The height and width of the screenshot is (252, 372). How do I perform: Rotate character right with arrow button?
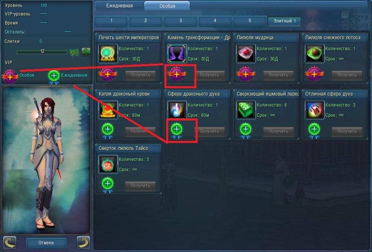[x=83, y=243]
